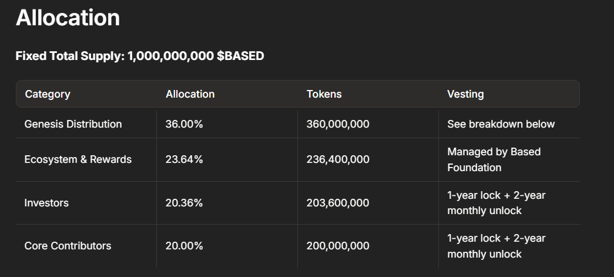Select the Investors row label
This screenshot has height=277, width=614.
46,203
